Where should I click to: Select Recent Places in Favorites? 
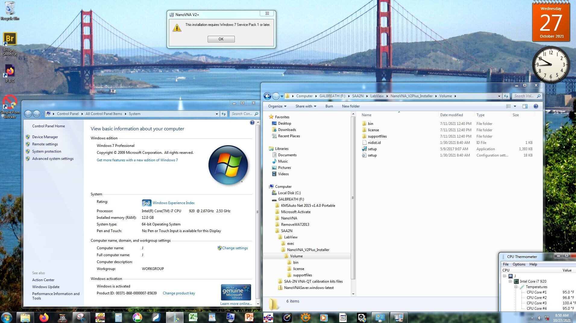289,136
